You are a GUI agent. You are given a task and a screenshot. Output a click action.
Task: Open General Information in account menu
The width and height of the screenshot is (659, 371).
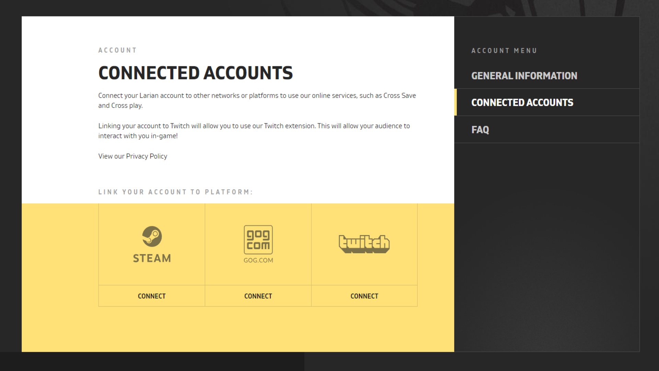tap(524, 76)
